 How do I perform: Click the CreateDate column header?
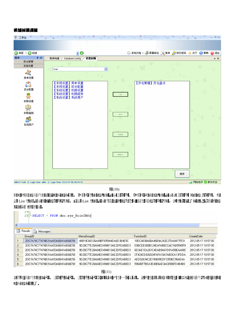click(x=202, y=236)
